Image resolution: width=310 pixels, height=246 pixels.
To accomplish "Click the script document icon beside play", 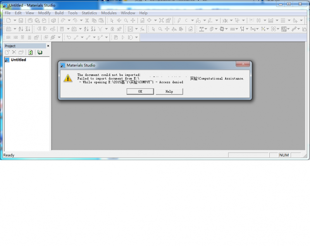I will tap(116, 38).
